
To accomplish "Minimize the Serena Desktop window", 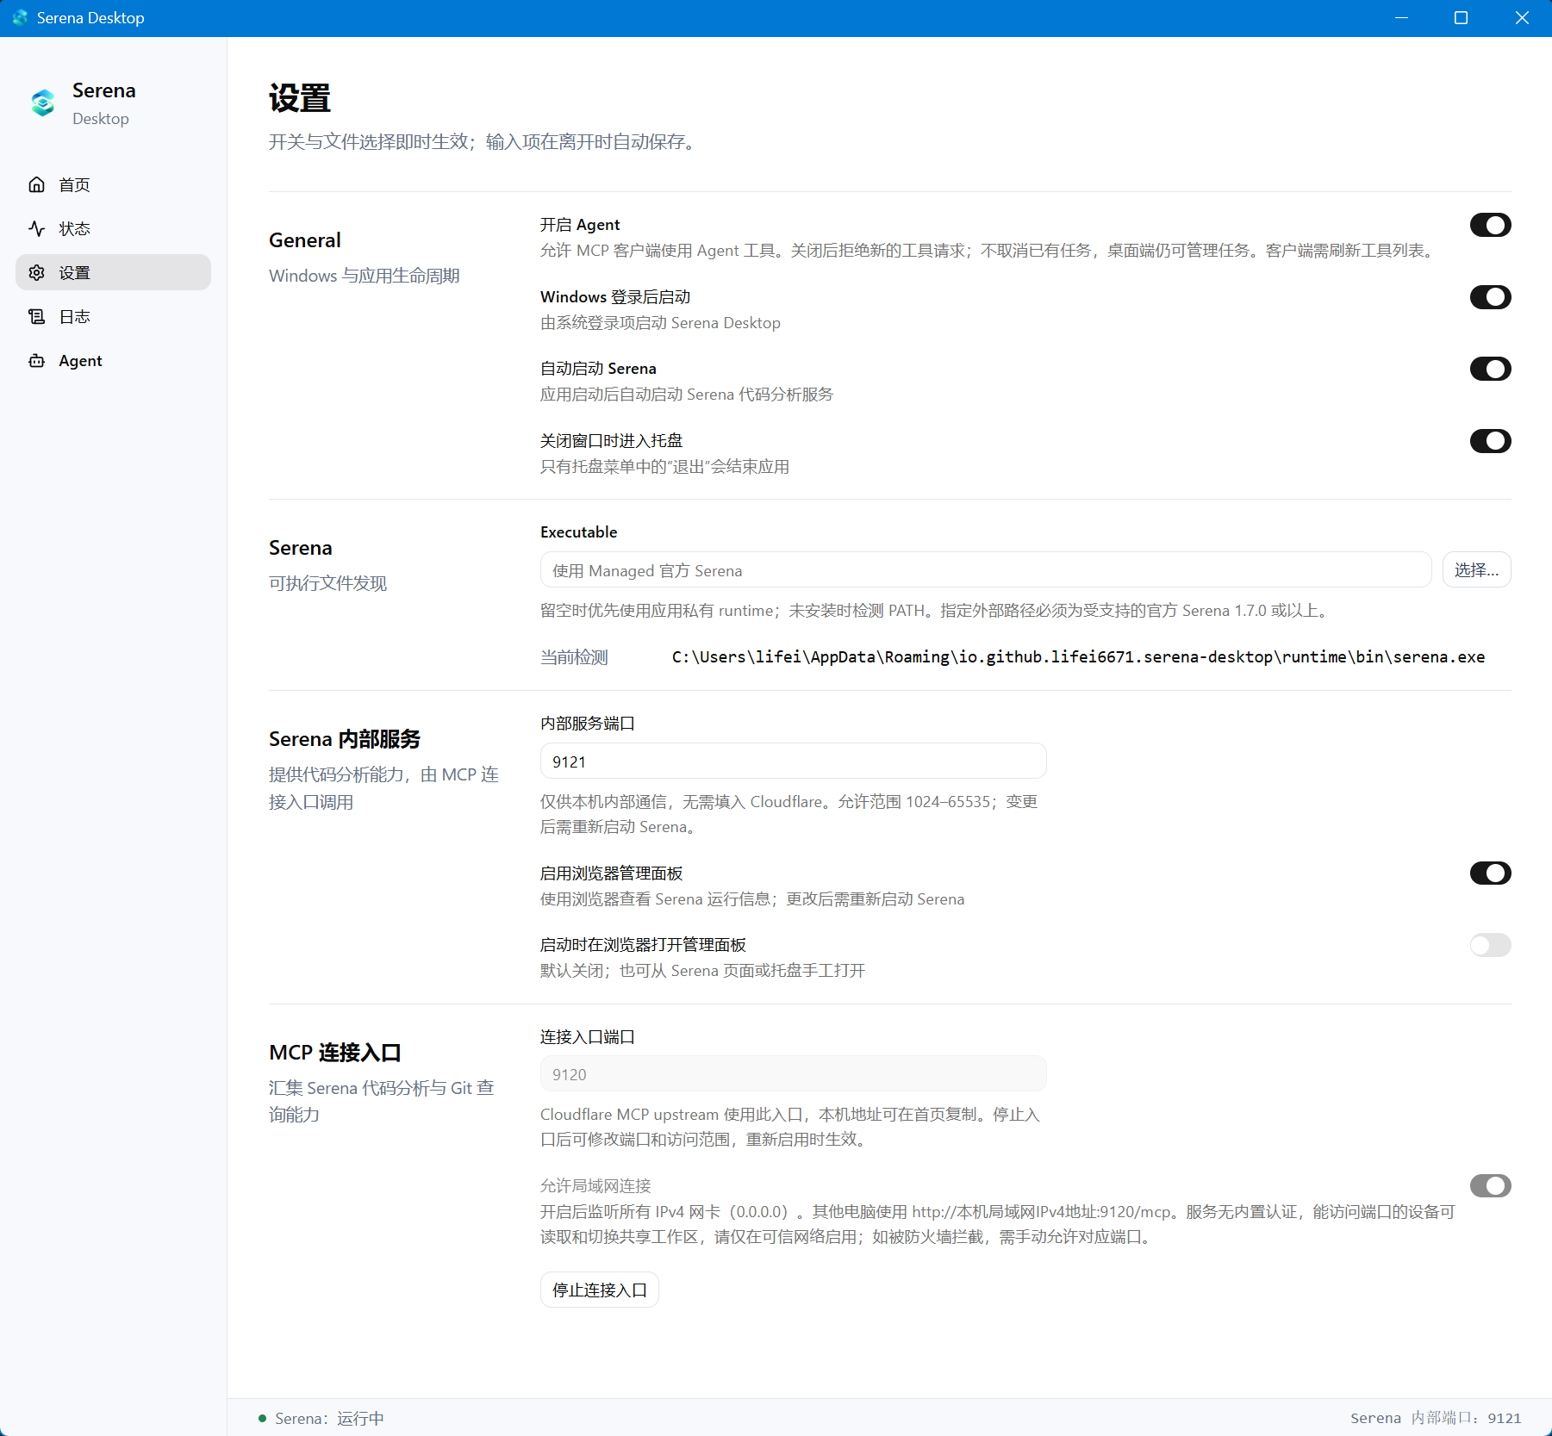I will point(1402,18).
